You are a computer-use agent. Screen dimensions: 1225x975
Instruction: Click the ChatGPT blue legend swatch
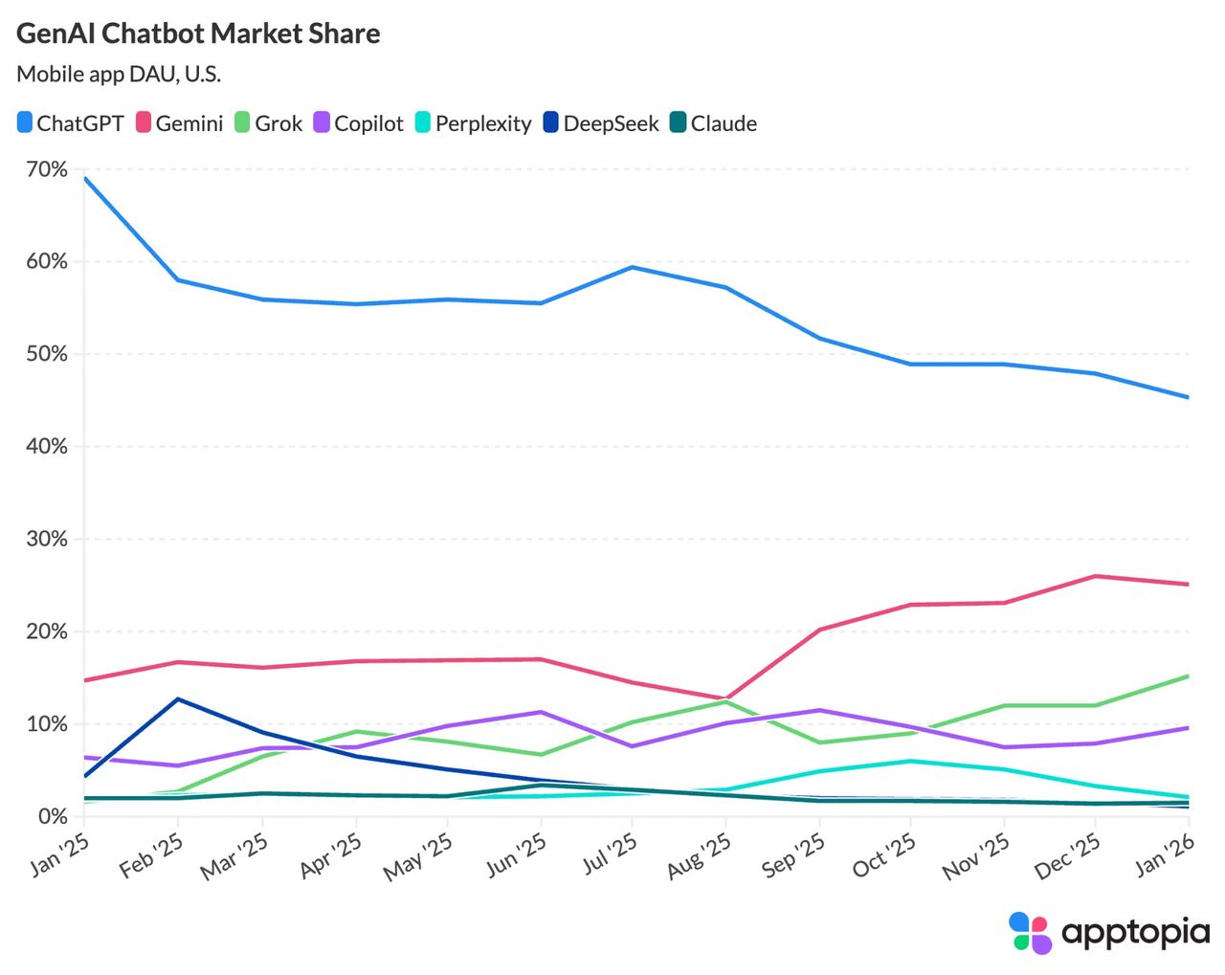[25, 123]
